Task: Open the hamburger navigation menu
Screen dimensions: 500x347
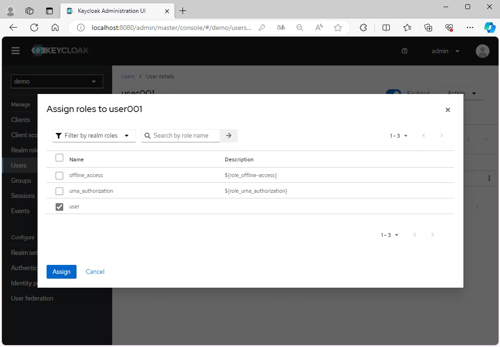Action: [16, 51]
